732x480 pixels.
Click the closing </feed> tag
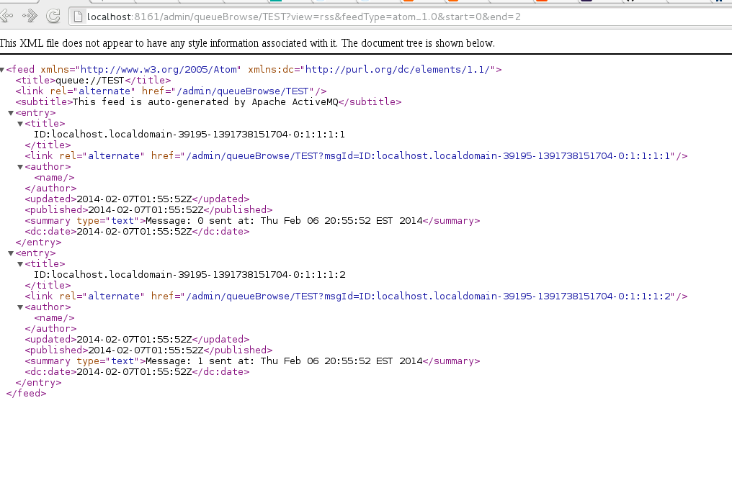click(26, 393)
